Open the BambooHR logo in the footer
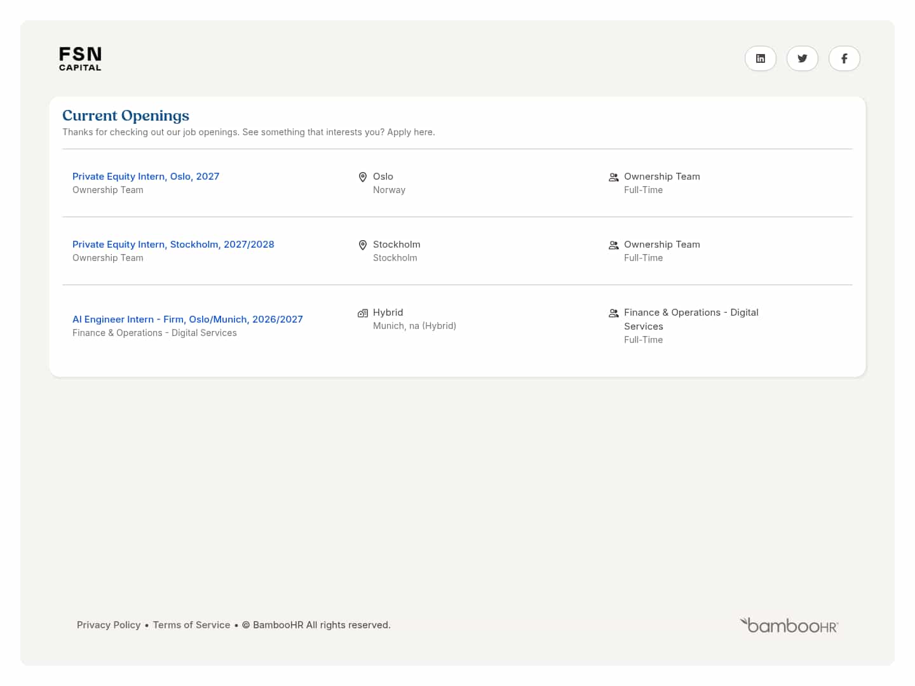This screenshot has height=686, width=915. [789, 625]
